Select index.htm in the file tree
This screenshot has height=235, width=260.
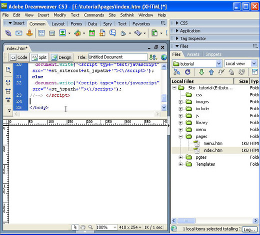pos(213,150)
